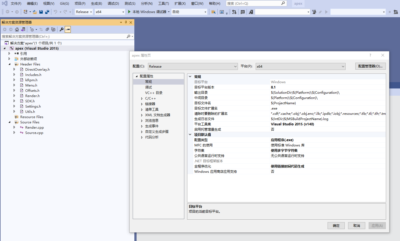Click the Visual Studio logo icon
The width and height of the screenshot is (400, 241).
pos(5,3)
